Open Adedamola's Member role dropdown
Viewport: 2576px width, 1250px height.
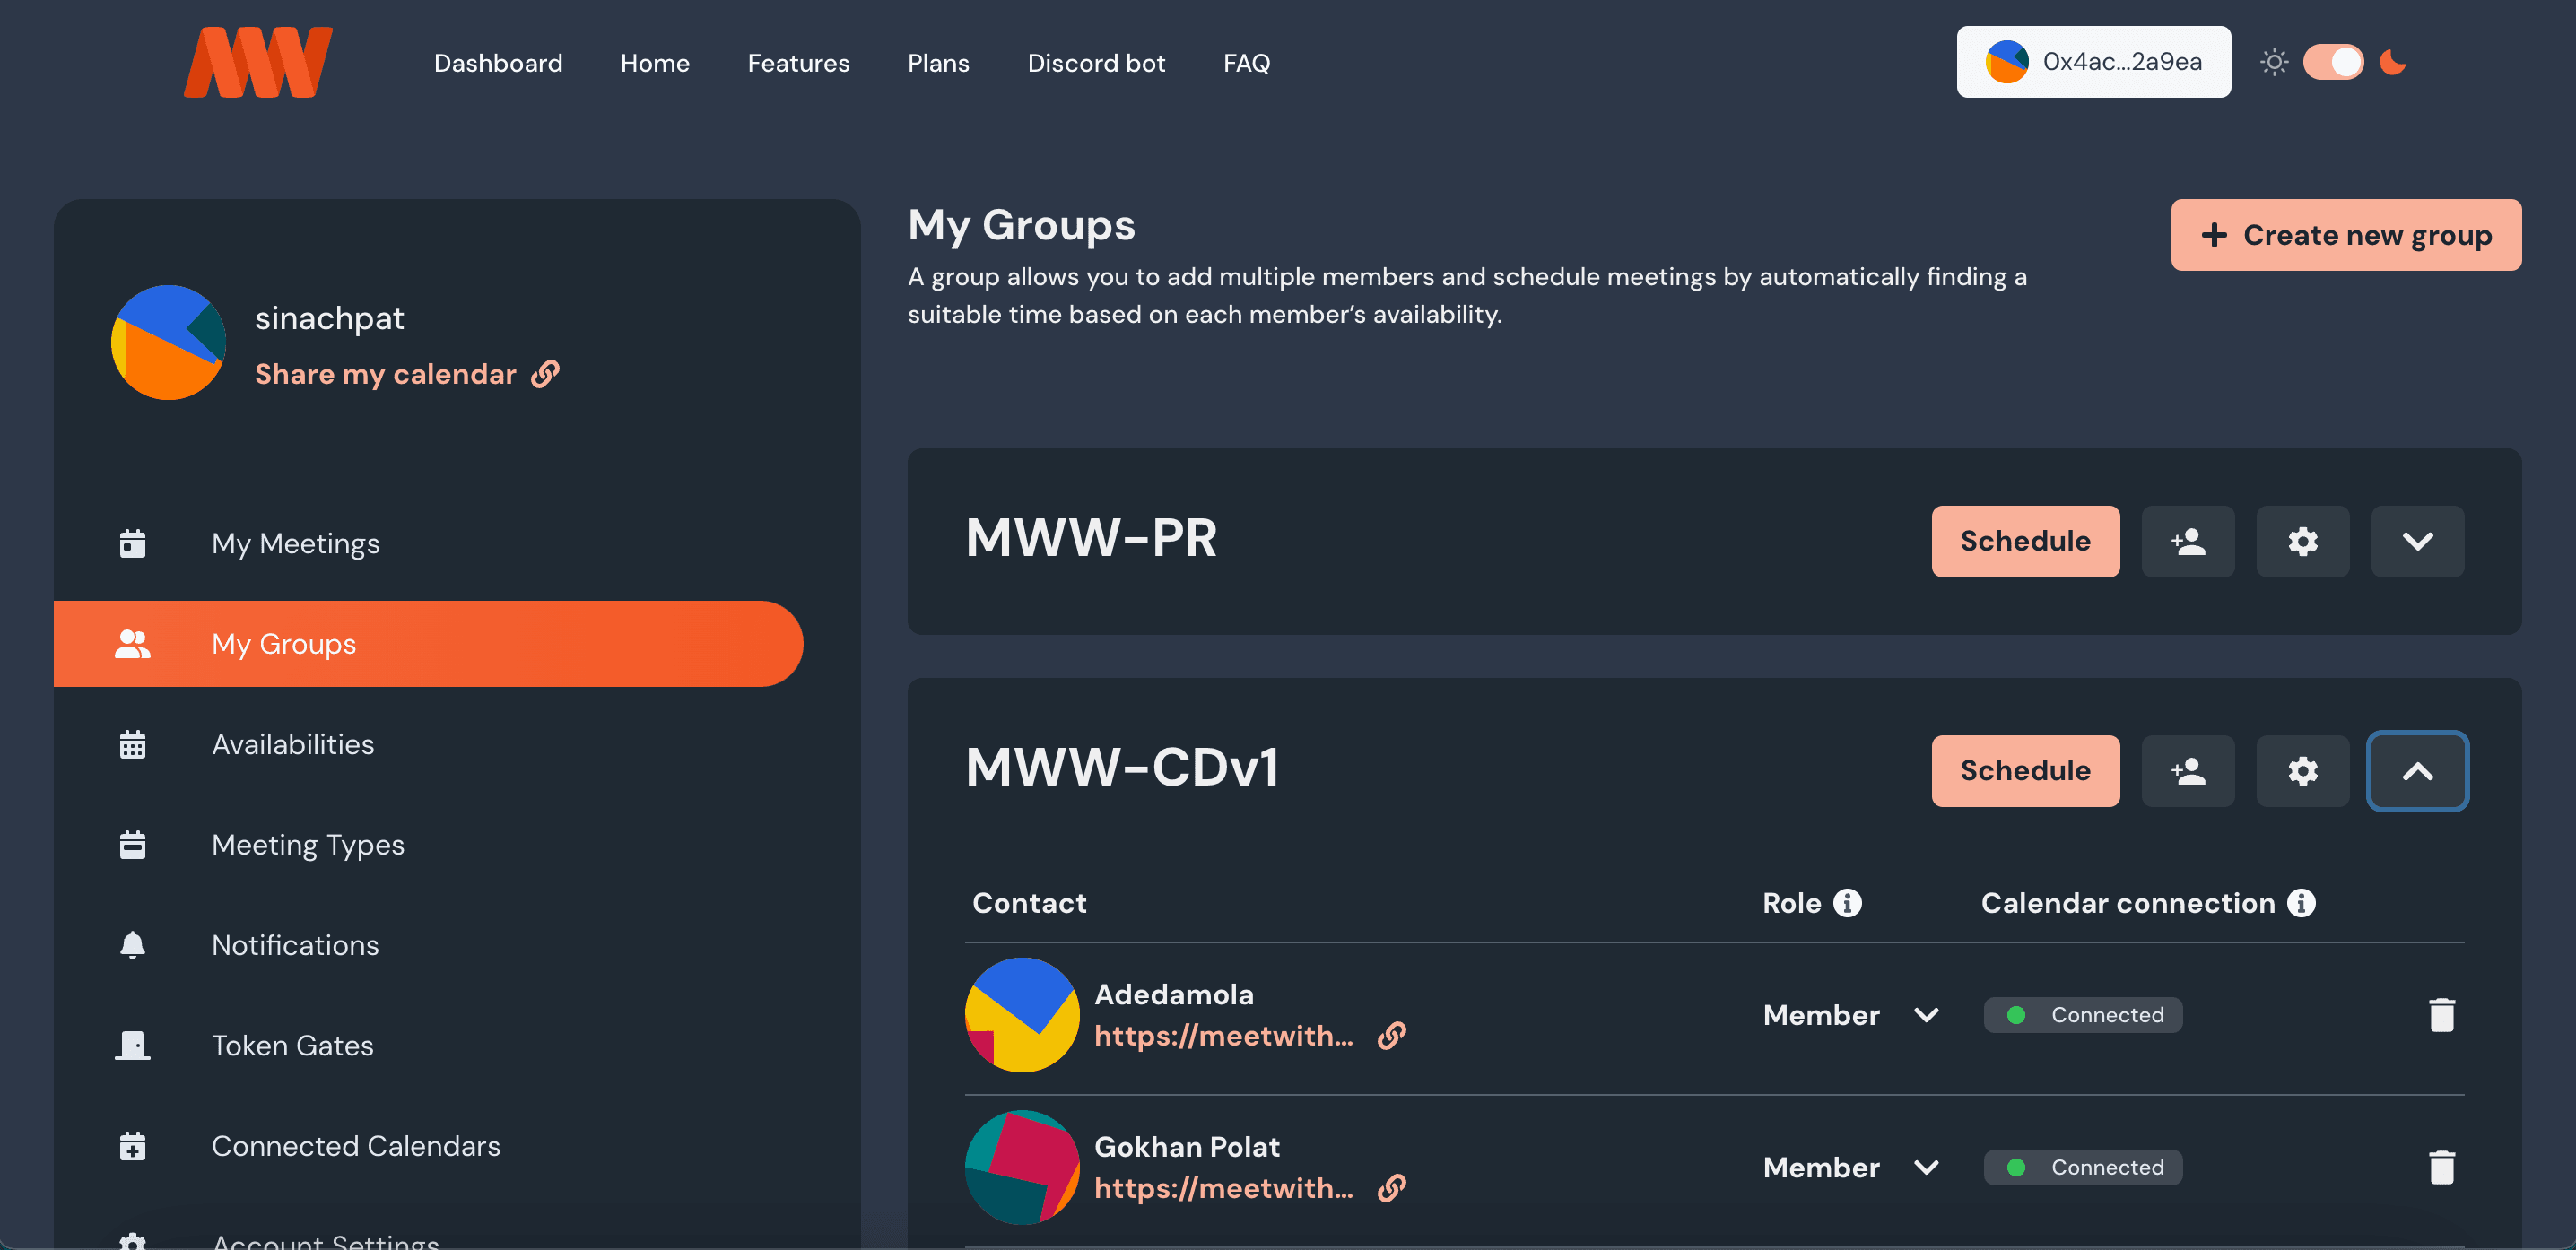click(1851, 1015)
